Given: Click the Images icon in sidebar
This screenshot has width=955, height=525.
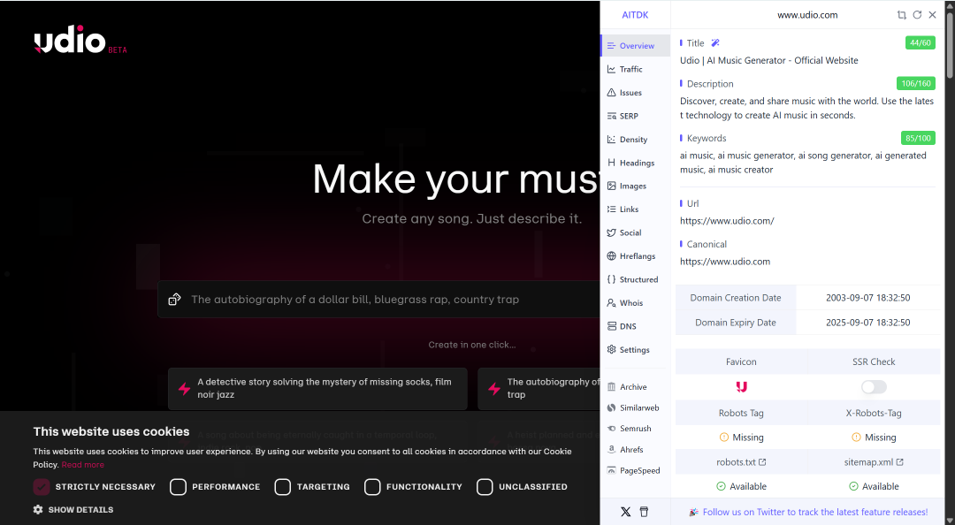Looking at the screenshot, I should pos(612,186).
